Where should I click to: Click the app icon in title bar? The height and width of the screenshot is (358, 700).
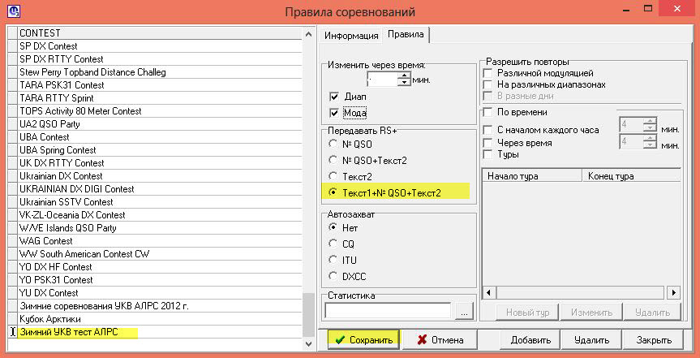click(x=12, y=11)
